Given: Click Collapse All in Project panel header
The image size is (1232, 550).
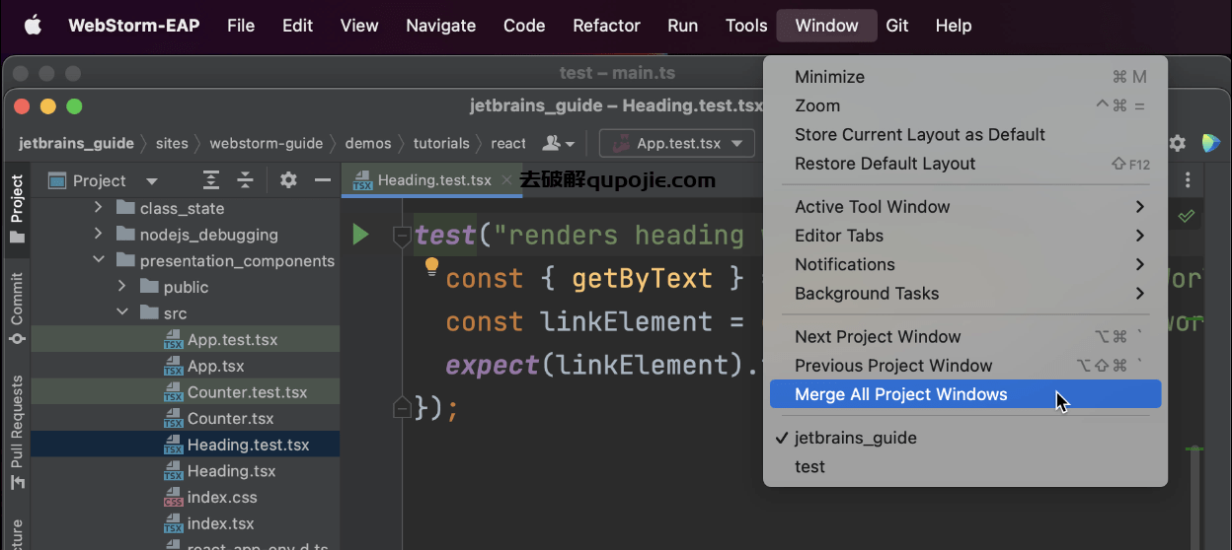Looking at the screenshot, I should 245,180.
